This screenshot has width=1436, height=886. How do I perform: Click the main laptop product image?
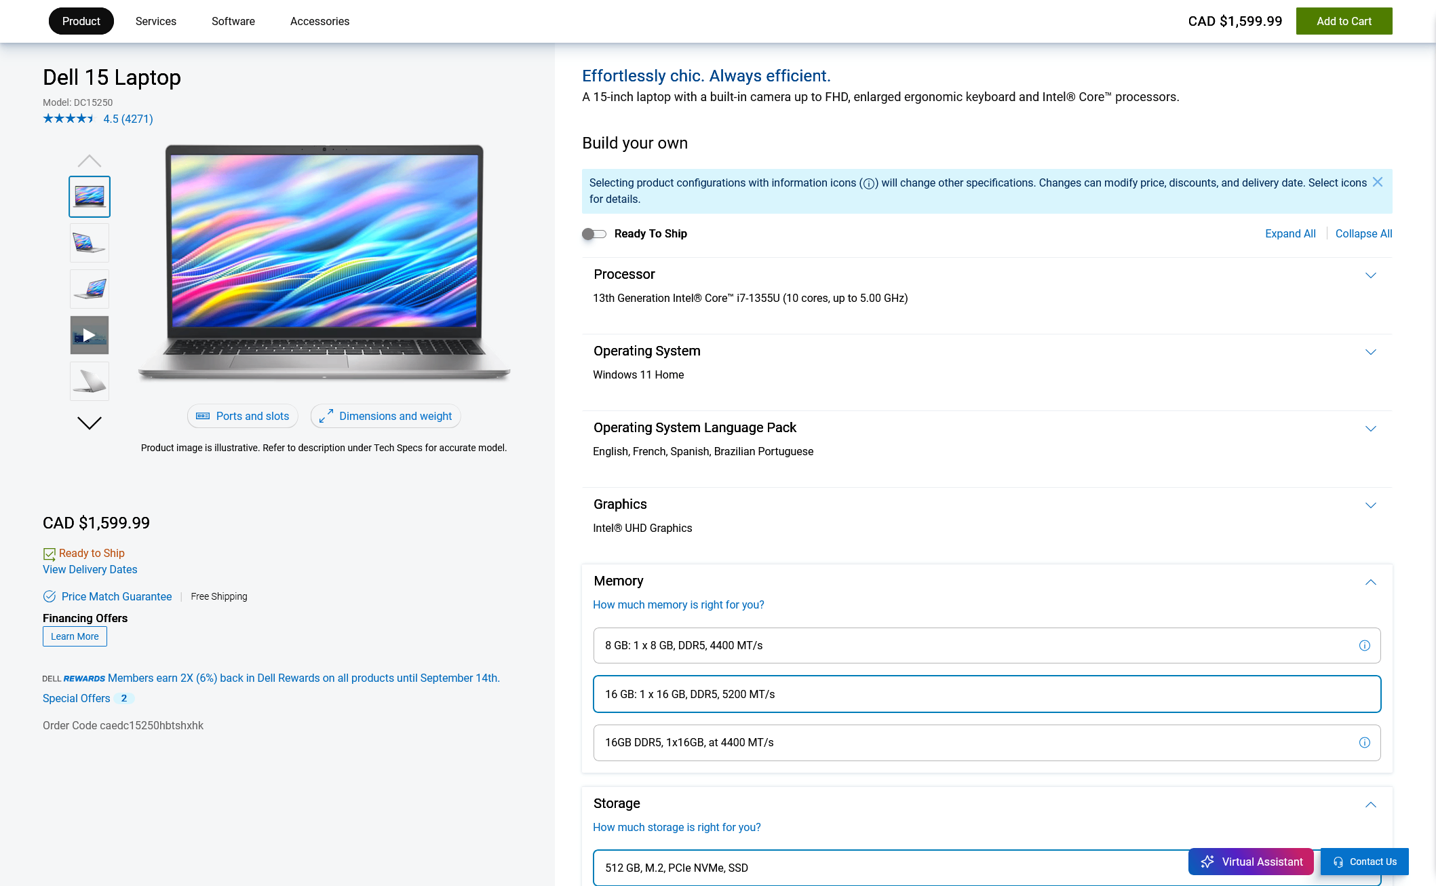(x=324, y=262)
